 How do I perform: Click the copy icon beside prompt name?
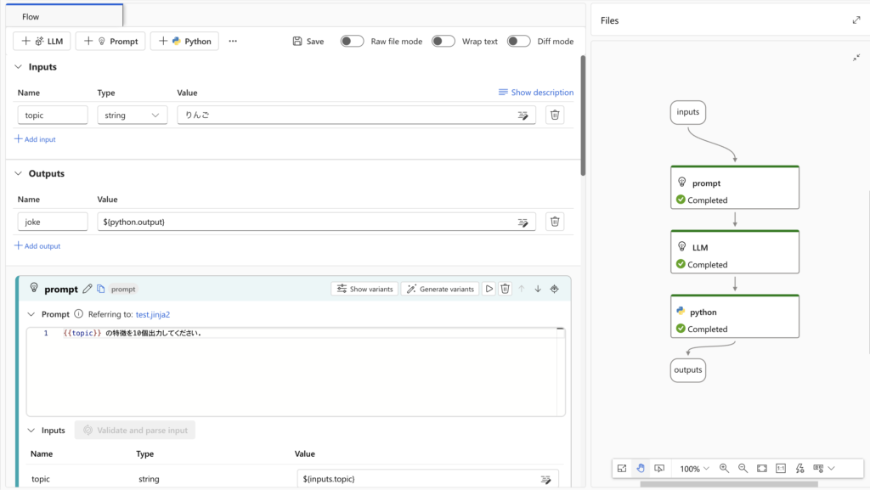point(100,289)
